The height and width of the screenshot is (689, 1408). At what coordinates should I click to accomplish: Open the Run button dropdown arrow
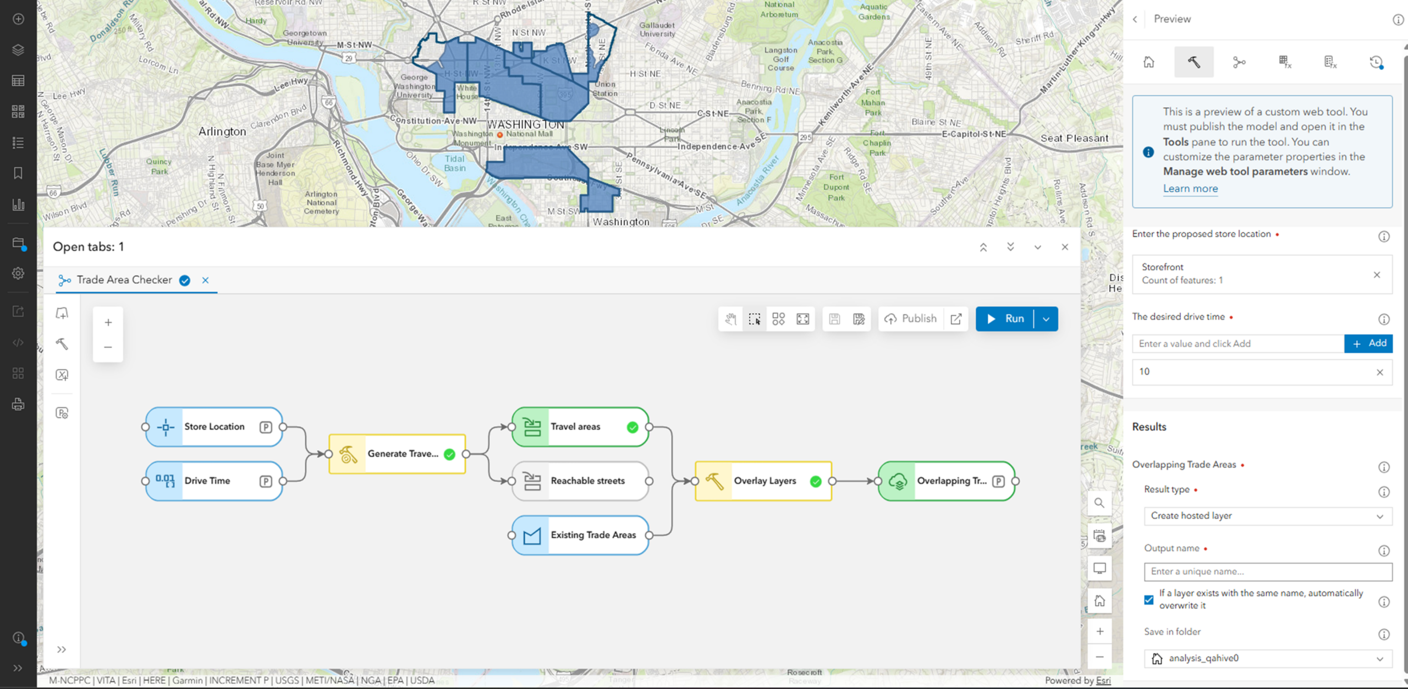(x=1046, y=319)
